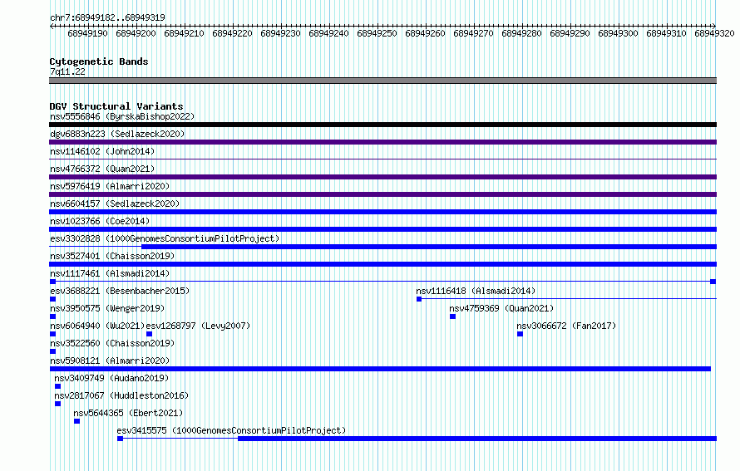The height and width of the screenshot is (471, 740).
Task: Open nsv1117461 (Alsmadi2014) label
Action: 110,273
